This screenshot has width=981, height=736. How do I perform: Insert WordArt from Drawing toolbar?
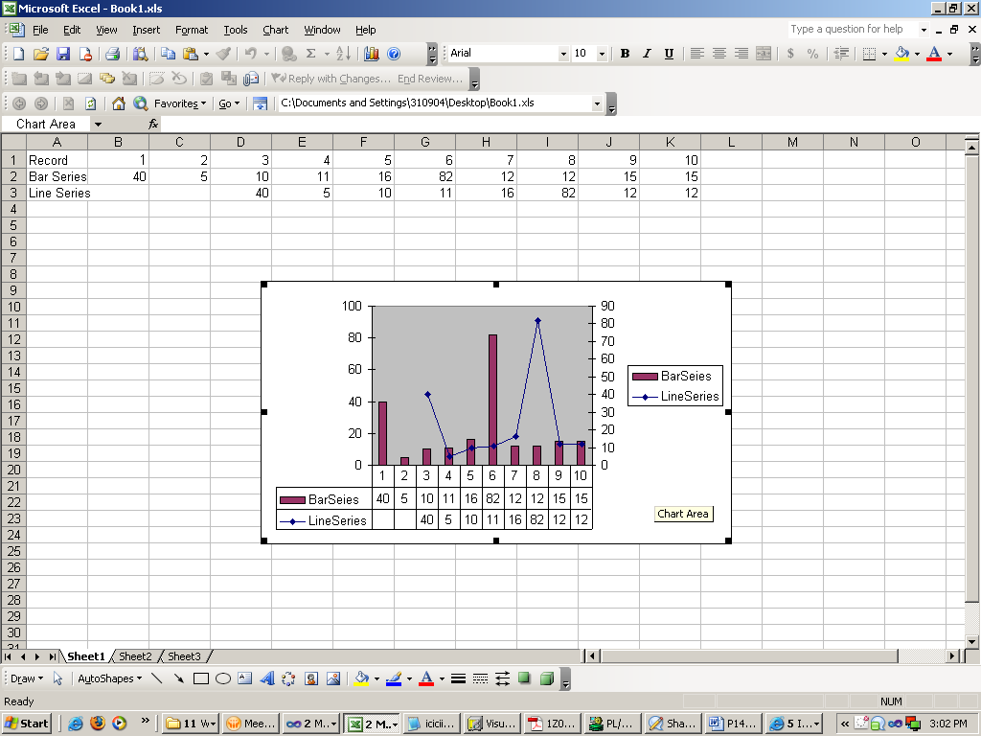[x=266, y=678]
